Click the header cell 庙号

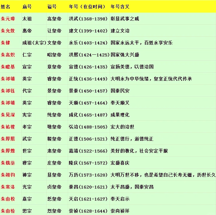27,7
